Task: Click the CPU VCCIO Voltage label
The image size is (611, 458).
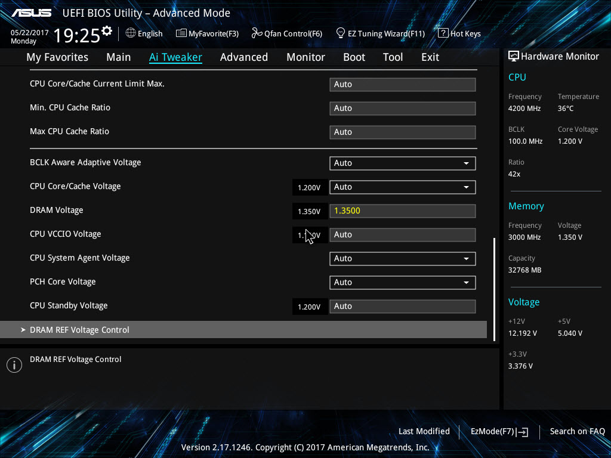Action: point(66,234)
